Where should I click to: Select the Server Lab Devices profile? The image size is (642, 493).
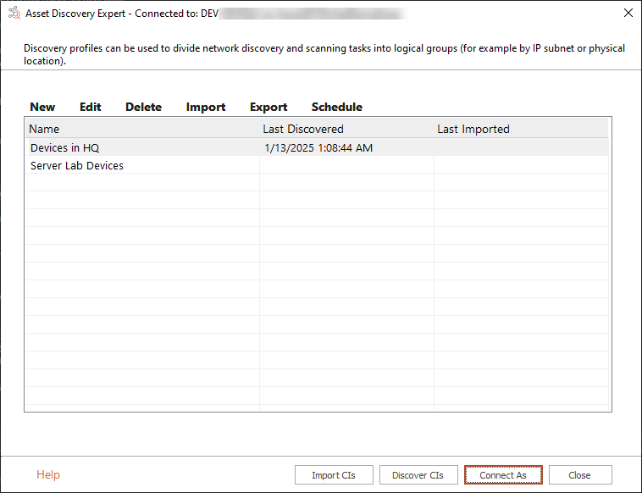tap(77, 166)
